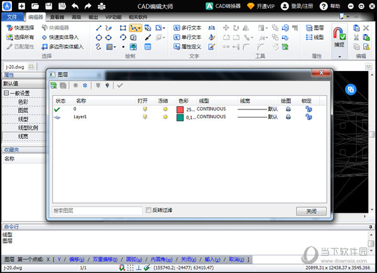Select the Layer1 row name
Screen dimensions: 377x273
pyautogui.click(x=80, y=117)
